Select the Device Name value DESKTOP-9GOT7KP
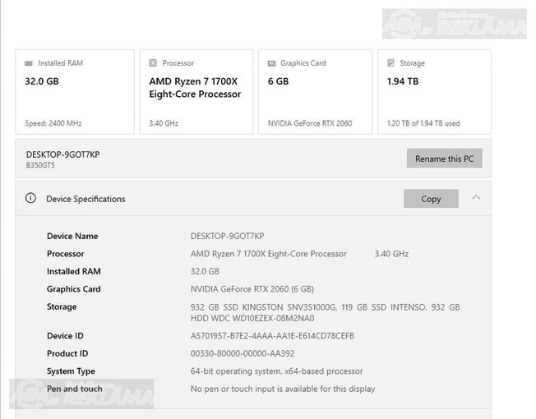 pos(228,236)
